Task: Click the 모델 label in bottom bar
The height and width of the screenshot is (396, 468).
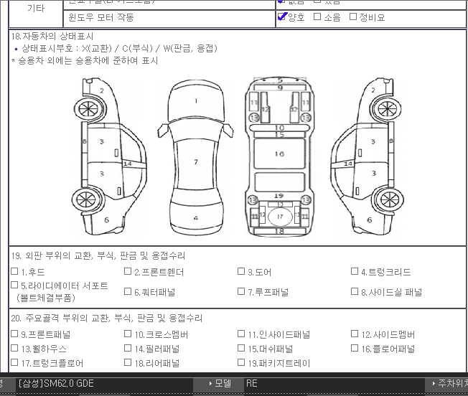Action: coord(223,384)
